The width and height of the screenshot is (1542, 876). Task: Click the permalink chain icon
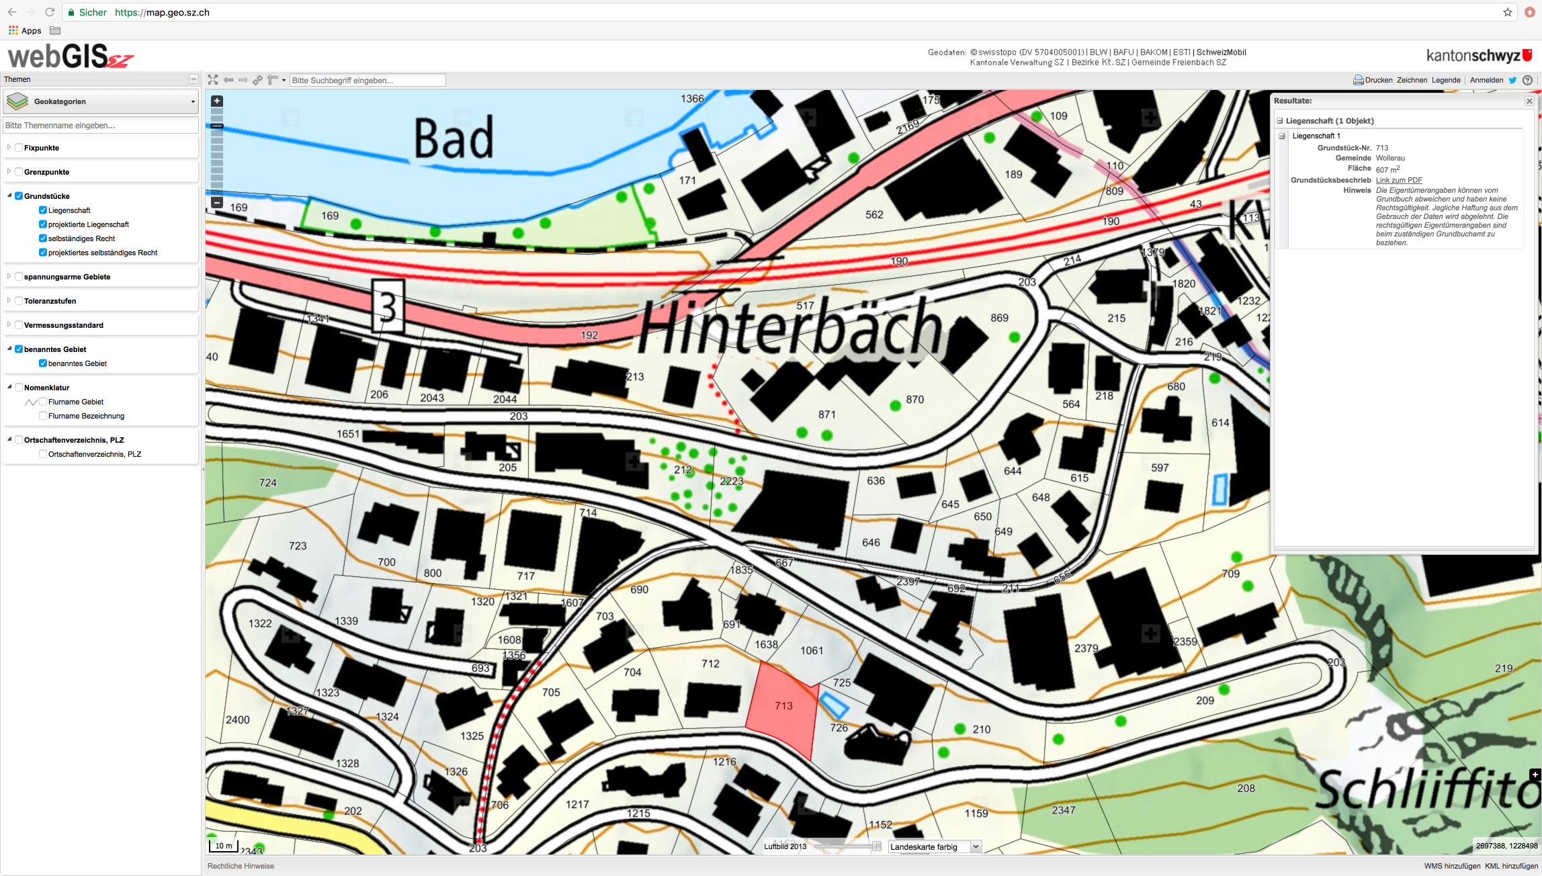click(257, 80)
